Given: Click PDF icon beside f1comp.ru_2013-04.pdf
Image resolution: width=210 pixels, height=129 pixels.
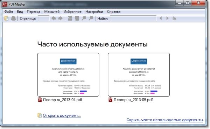Looking at the screenshot, I should point(40,100).
